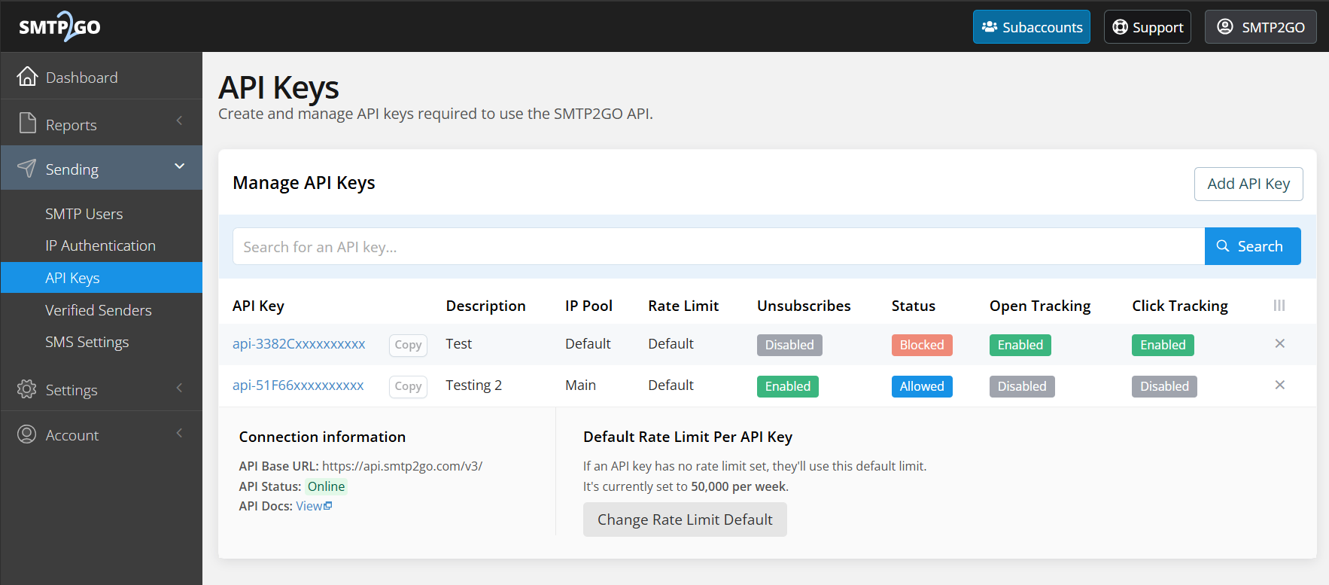Copy the api-51F66 key
This screenshot has width=1329, height=585.
(x=408, y=386)
